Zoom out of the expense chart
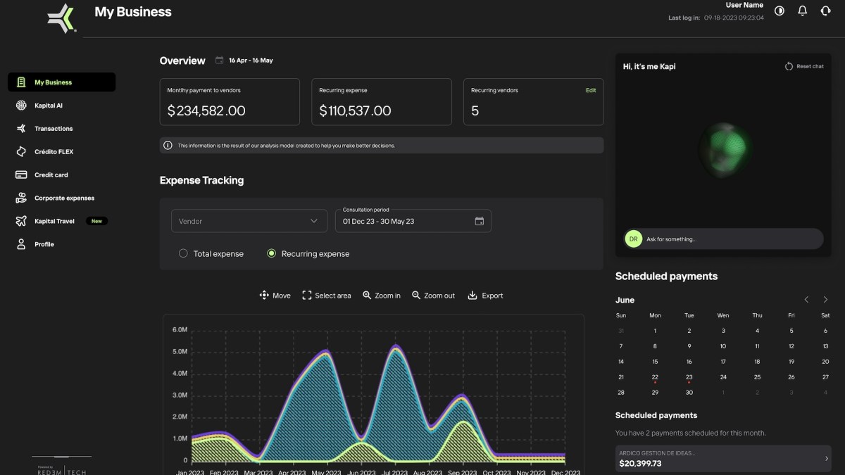Viewport: 845px width, 475px height. [433, 296]
